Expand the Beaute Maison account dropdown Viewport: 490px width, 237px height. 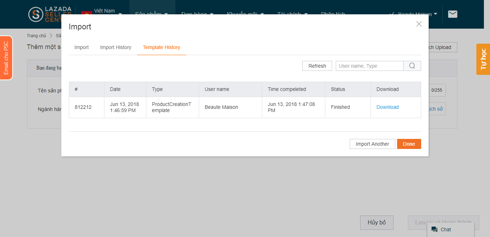[x=435, y=14]
